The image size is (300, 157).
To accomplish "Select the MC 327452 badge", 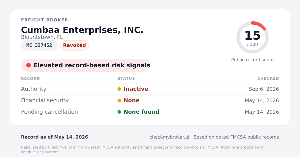I will click(x=39, y=45).
